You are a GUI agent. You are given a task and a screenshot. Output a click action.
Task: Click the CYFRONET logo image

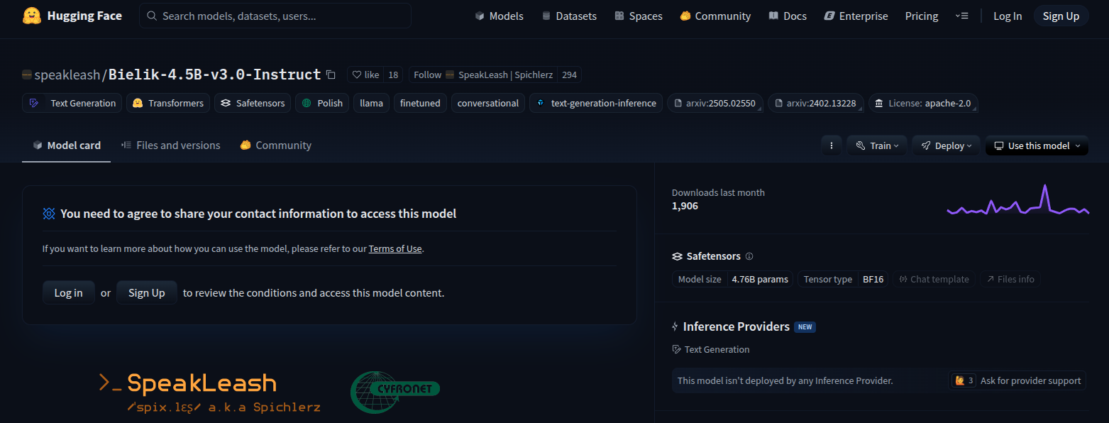pyautogui.click(x=395, y=391)
